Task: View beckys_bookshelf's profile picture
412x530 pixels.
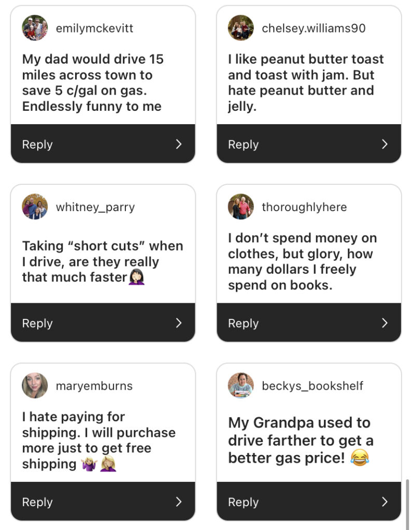Action: coord(240,386)
